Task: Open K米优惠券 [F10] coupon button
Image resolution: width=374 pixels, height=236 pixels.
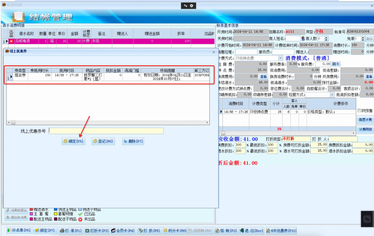Action: (x=281, y=231)
